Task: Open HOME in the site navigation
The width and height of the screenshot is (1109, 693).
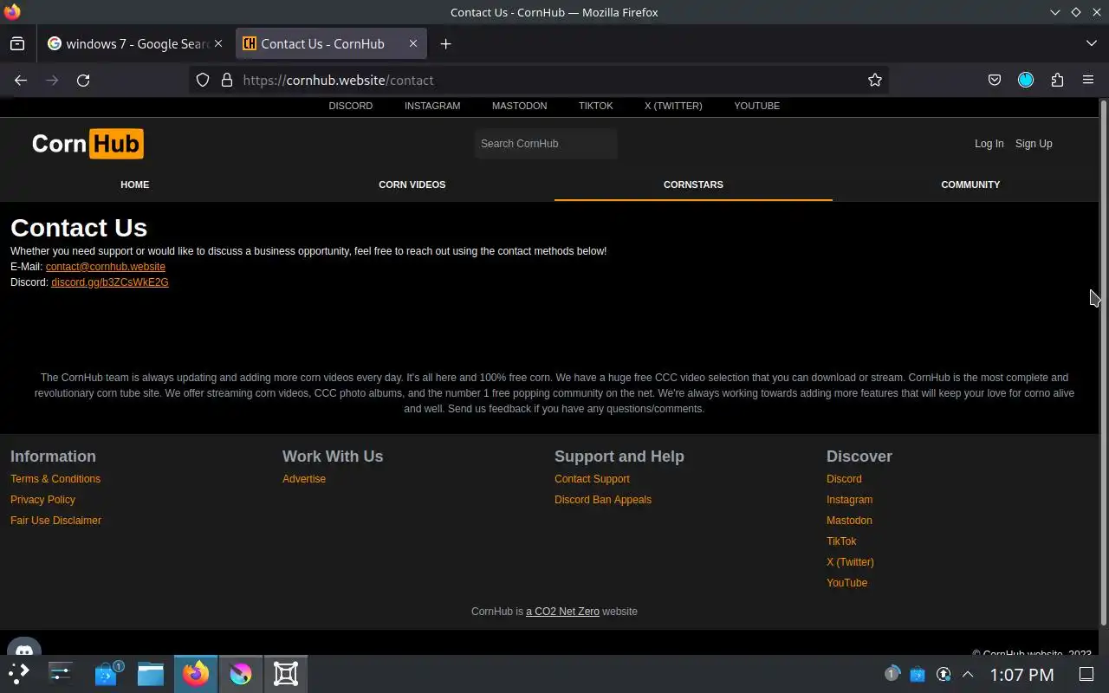Action: [x=134, y=185]
